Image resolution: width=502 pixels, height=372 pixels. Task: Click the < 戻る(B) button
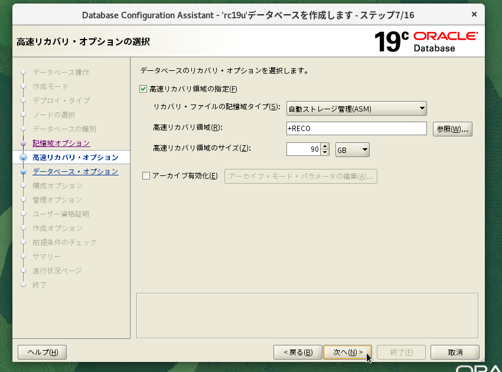pos(298,352)
